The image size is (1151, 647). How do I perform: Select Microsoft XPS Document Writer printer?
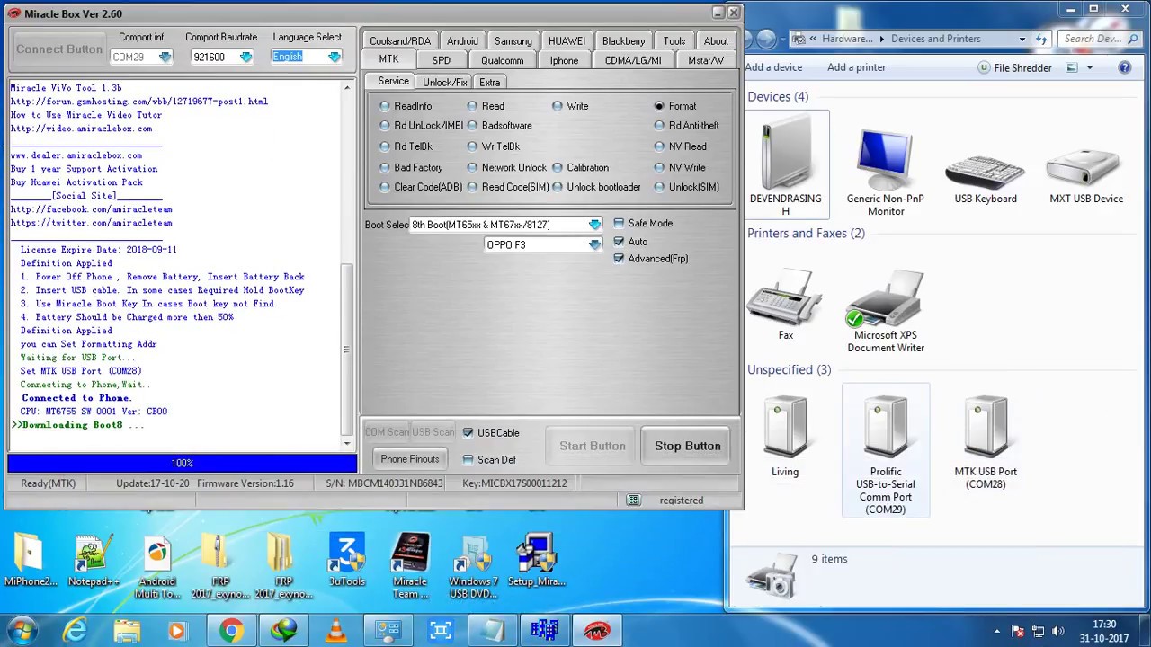click(x=886, y=310)
